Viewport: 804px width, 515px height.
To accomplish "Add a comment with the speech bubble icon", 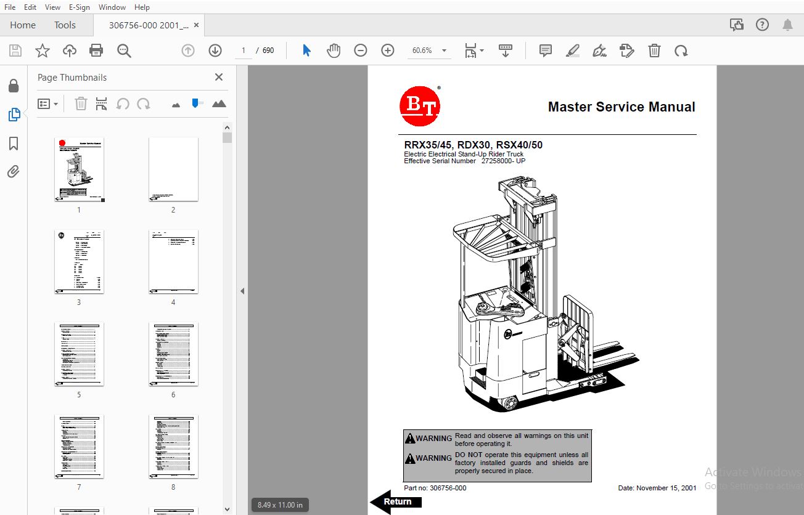I will pos(546,51).
